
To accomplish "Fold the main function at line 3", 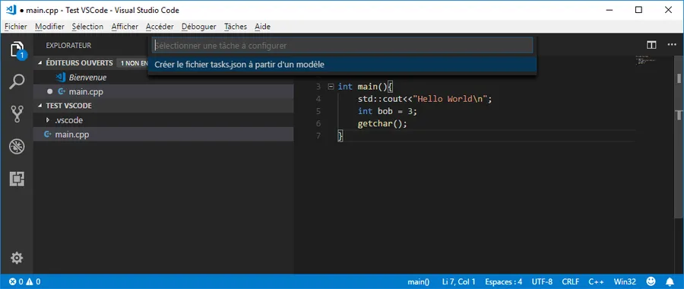I will [331, 87].
